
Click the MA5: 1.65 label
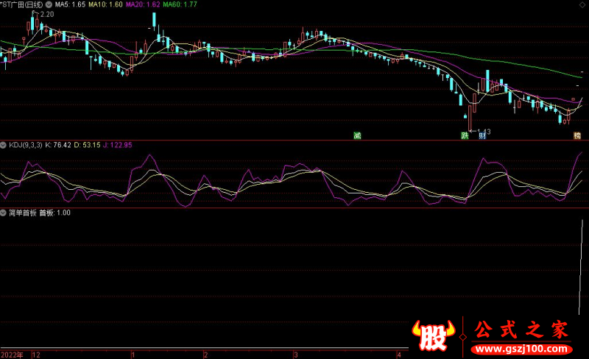[x=71, y=4]
